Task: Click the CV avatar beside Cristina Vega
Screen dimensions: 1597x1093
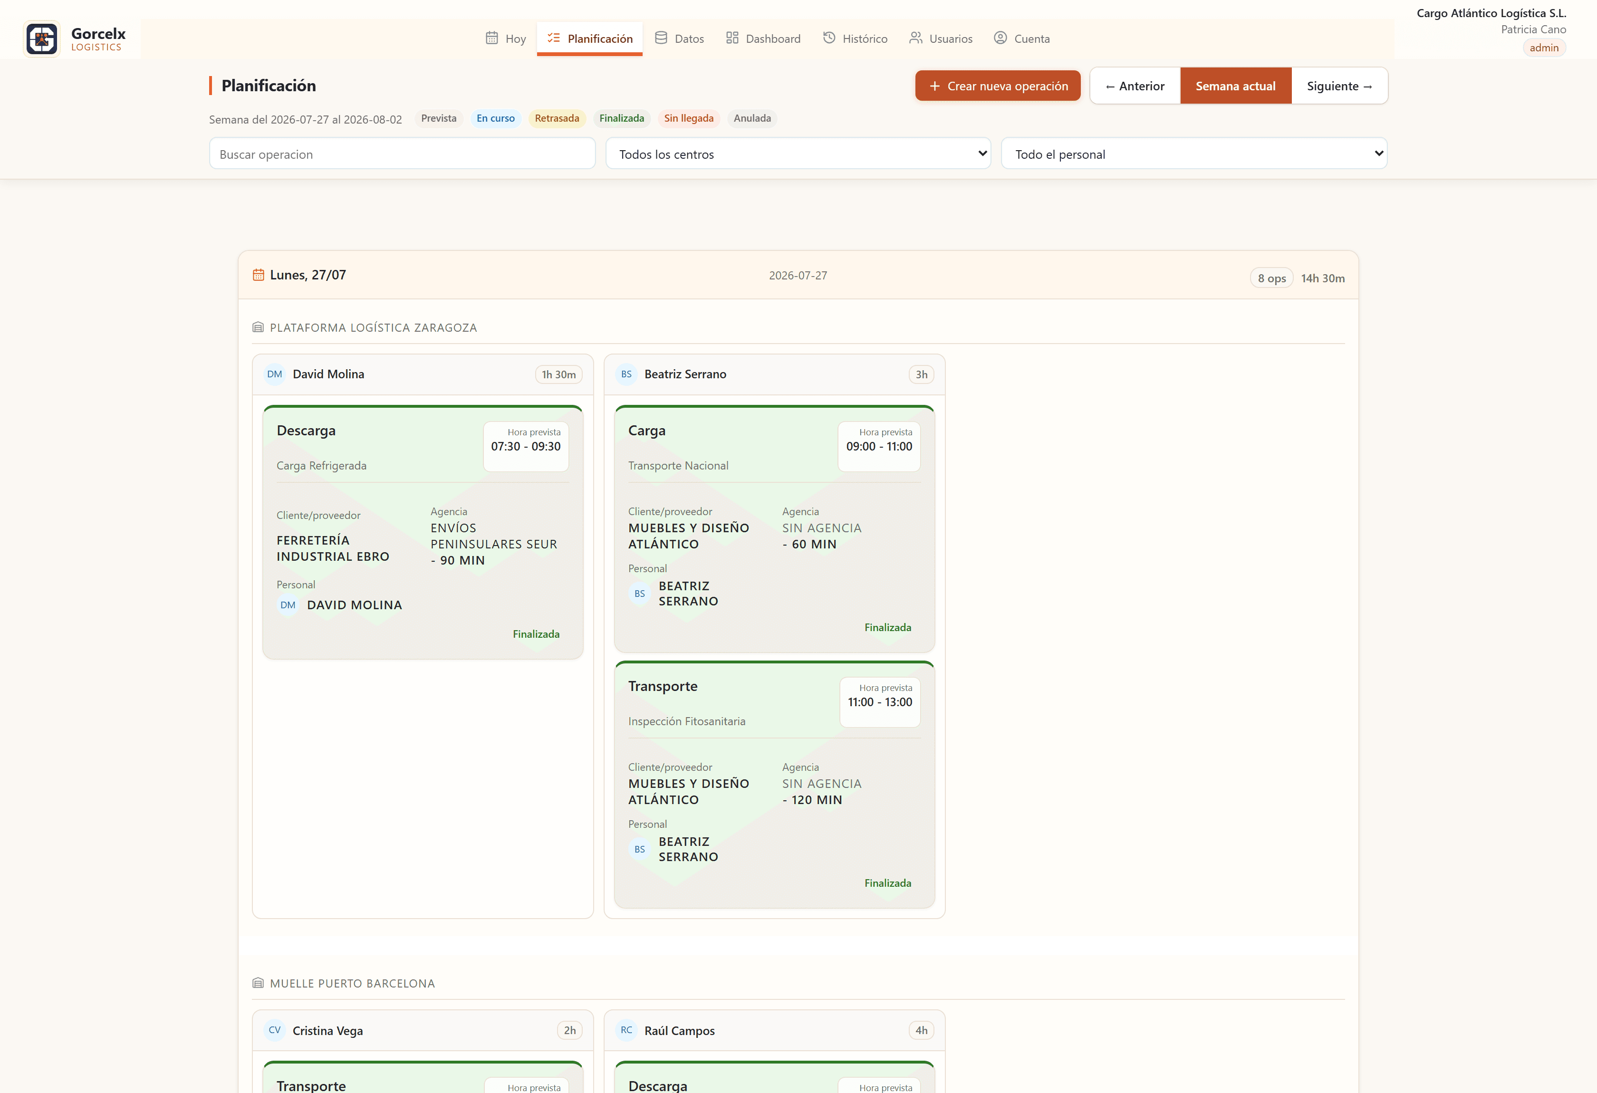Action: [x=275, y=1030]
